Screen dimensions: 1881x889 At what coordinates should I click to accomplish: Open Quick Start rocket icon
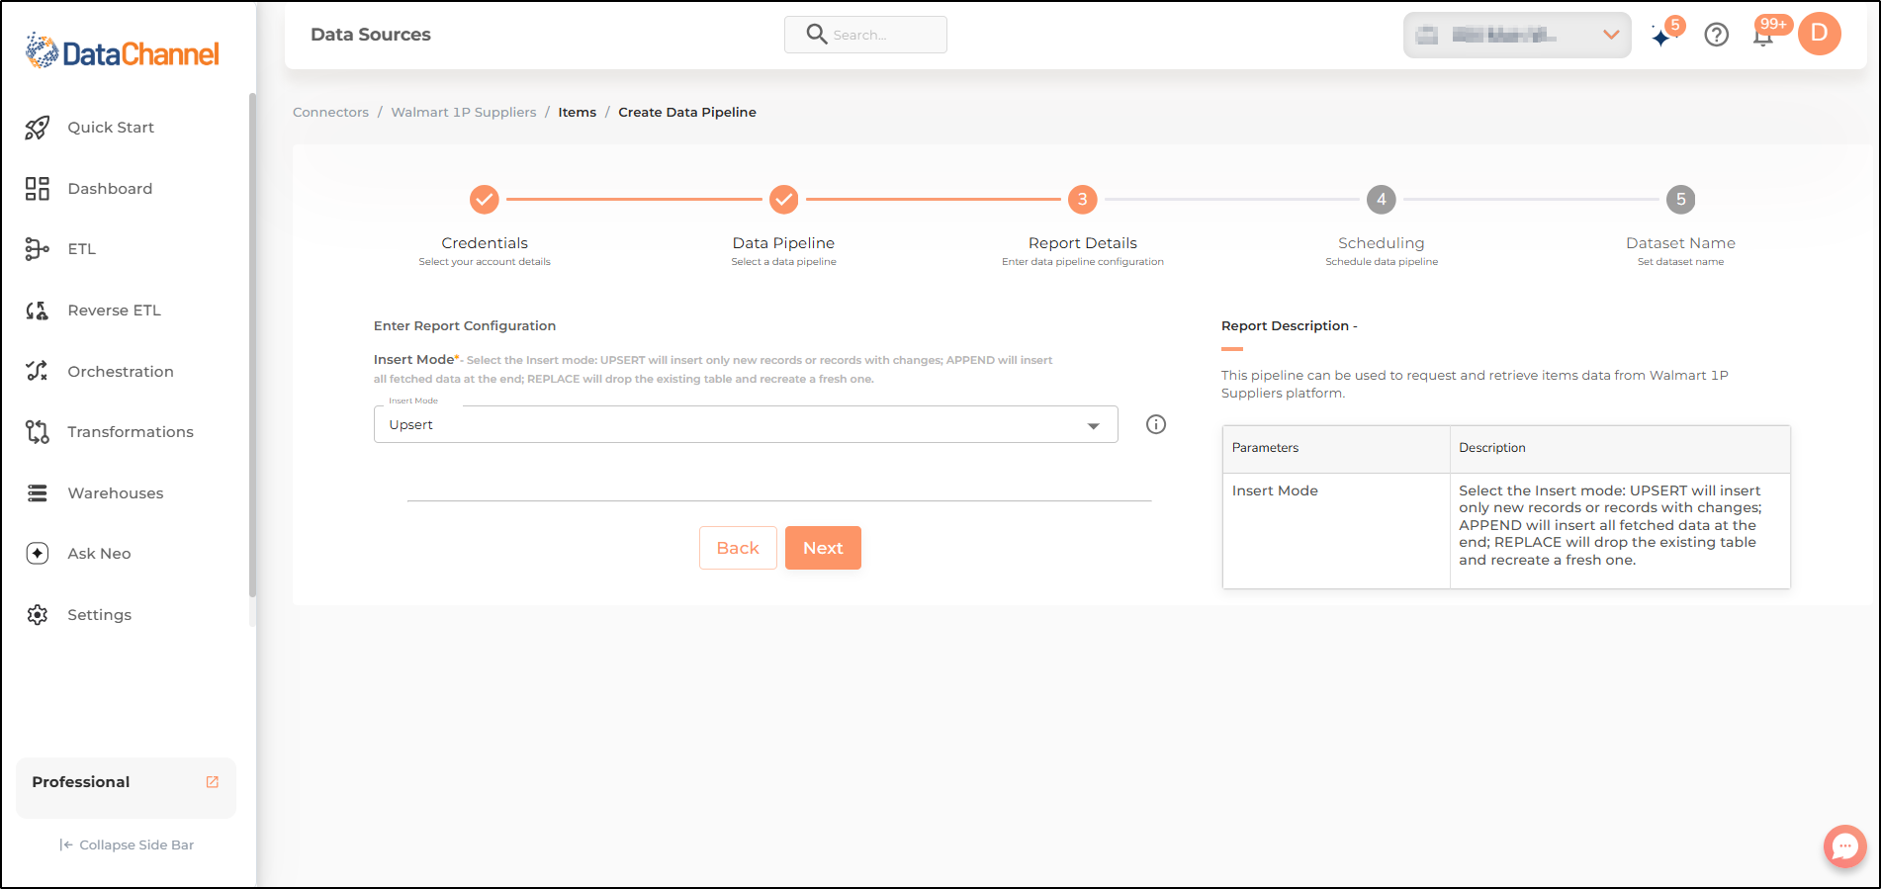38,128
